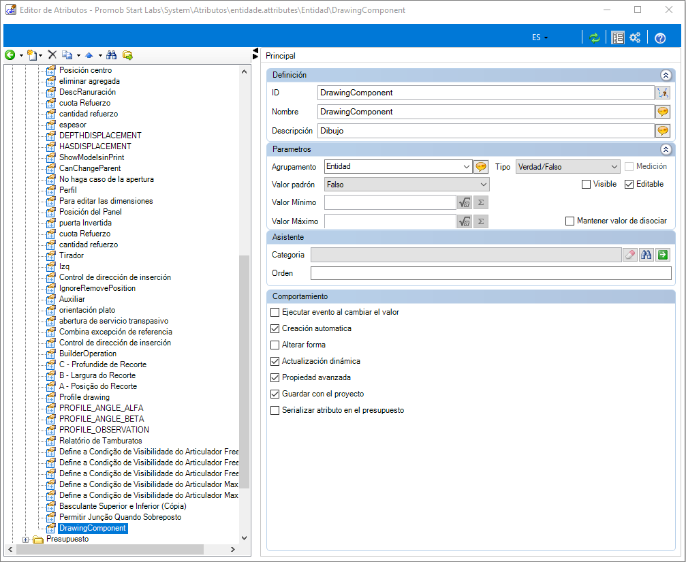Screen dimensions: 686x562
Task: Click sigma button beside Valor Mínimo
Action: [481, 202]
